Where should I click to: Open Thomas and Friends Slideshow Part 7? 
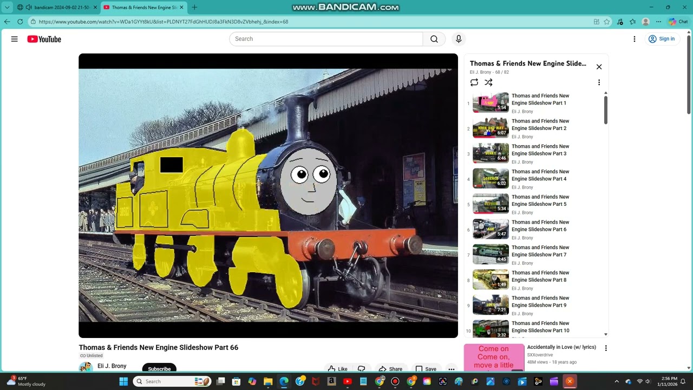click(540, 251)
